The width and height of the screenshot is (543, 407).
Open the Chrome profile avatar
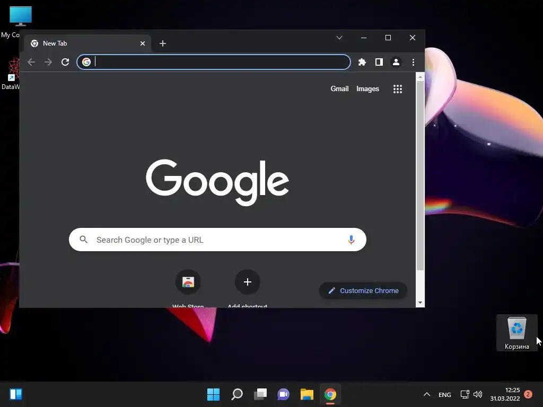pyautogui.click(x=396, y=62)
